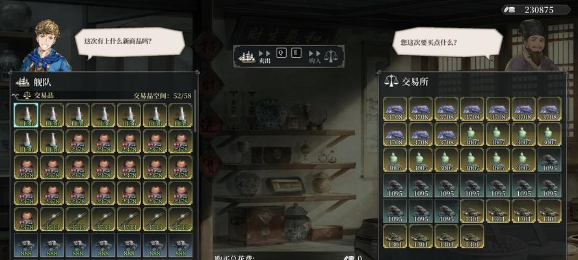Click the sailing ship icon above 卖出
The height and width of the screenshot is (260, 578).
pyautogui.click(x=246, y=57)
